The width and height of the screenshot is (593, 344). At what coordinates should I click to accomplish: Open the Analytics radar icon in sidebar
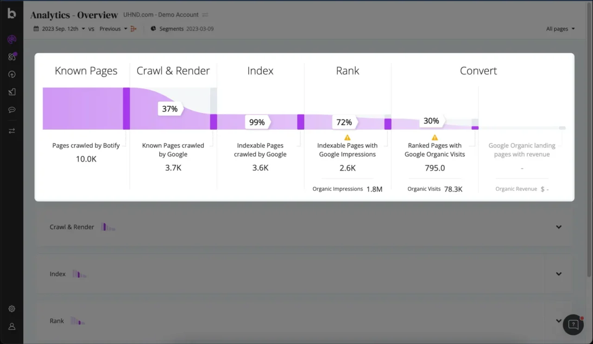pos(12,39)
